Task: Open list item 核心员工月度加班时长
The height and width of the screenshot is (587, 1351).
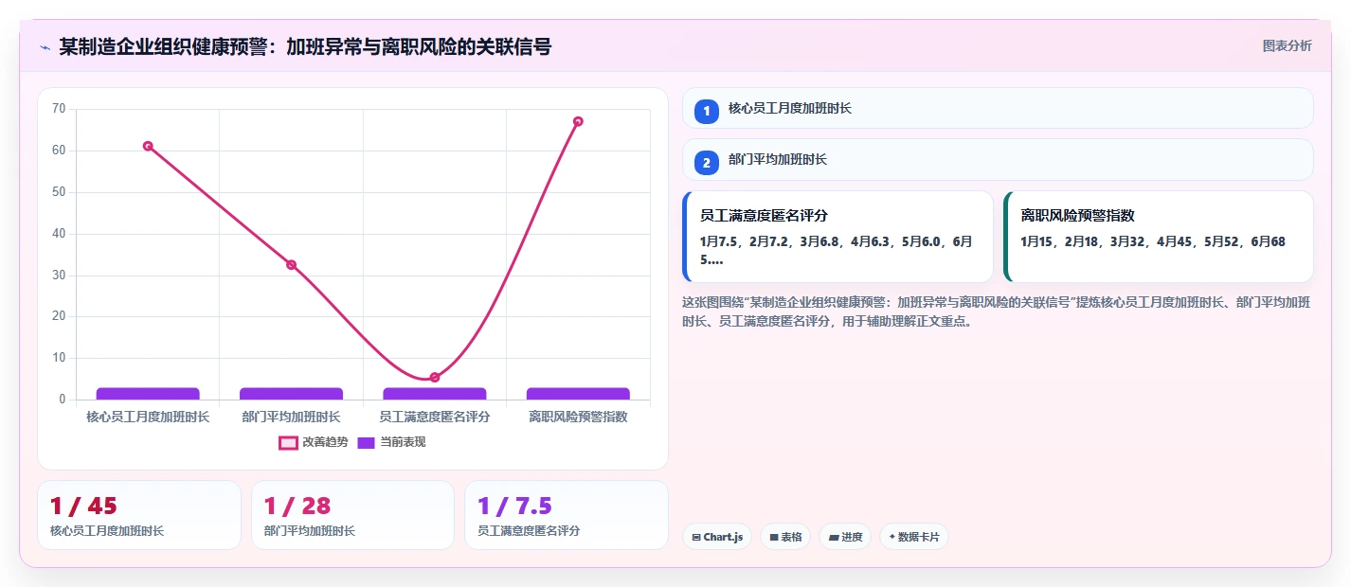Action: 998,108
